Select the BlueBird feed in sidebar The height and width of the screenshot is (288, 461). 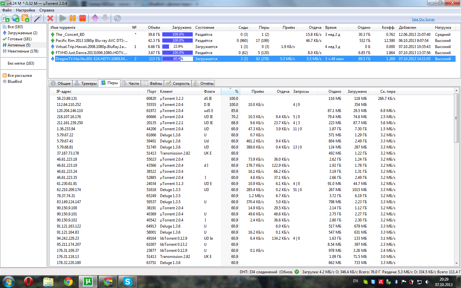pos(14,82)
